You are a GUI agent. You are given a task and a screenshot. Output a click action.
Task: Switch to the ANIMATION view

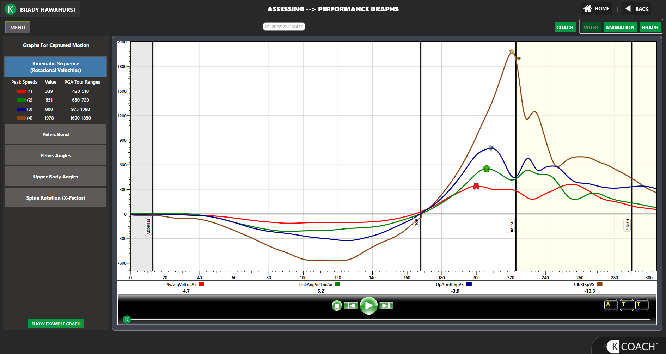[x=620, y=28]
